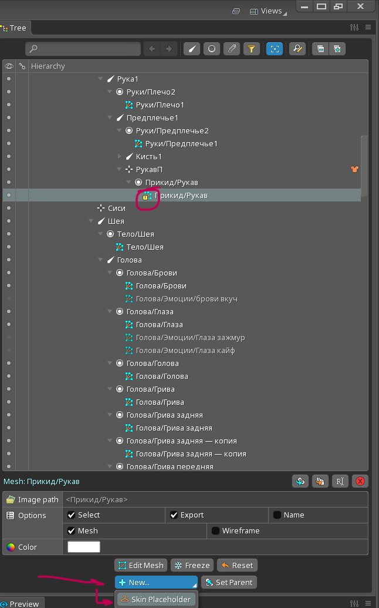Toggle the slots filter circle icon

coord(212,49)
